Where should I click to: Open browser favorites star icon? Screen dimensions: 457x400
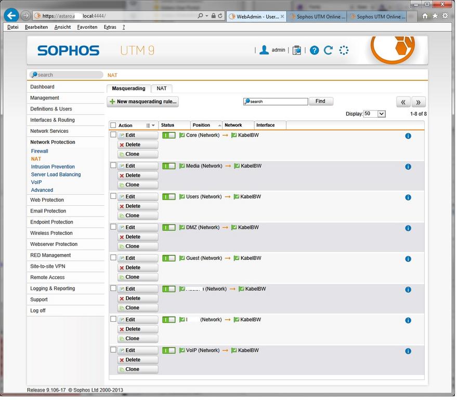pos(435,16)
